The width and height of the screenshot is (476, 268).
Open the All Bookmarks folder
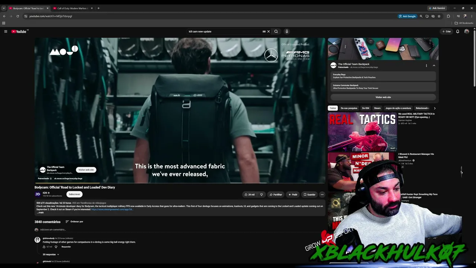[464, 23]
